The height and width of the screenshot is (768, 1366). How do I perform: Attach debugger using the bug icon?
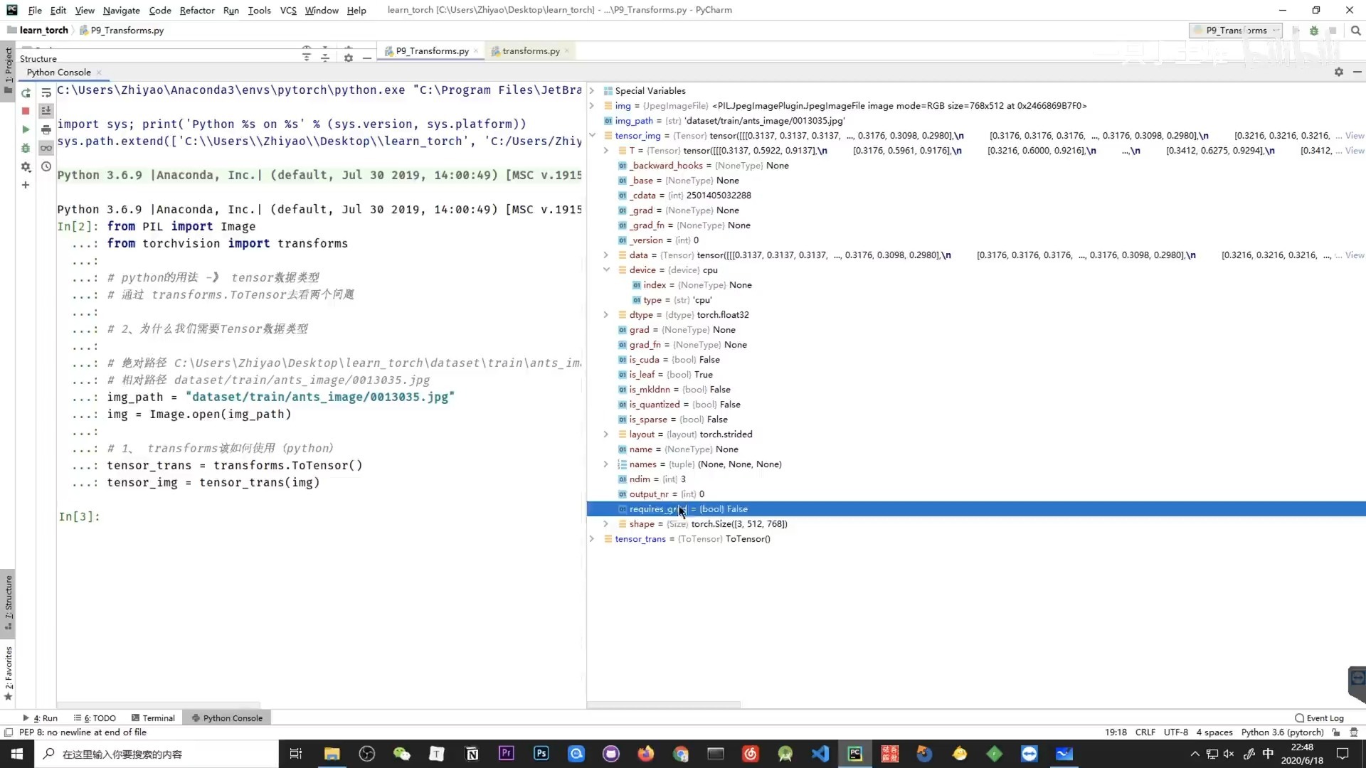point(26,148)
